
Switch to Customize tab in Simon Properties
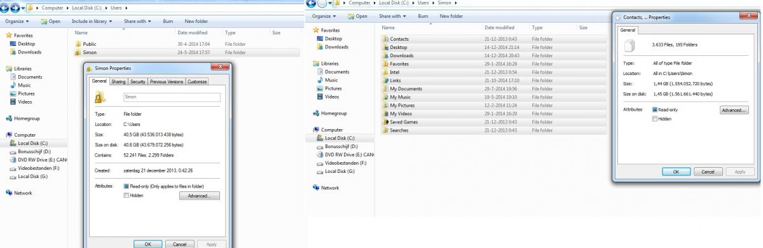click(x=197, y=81)
